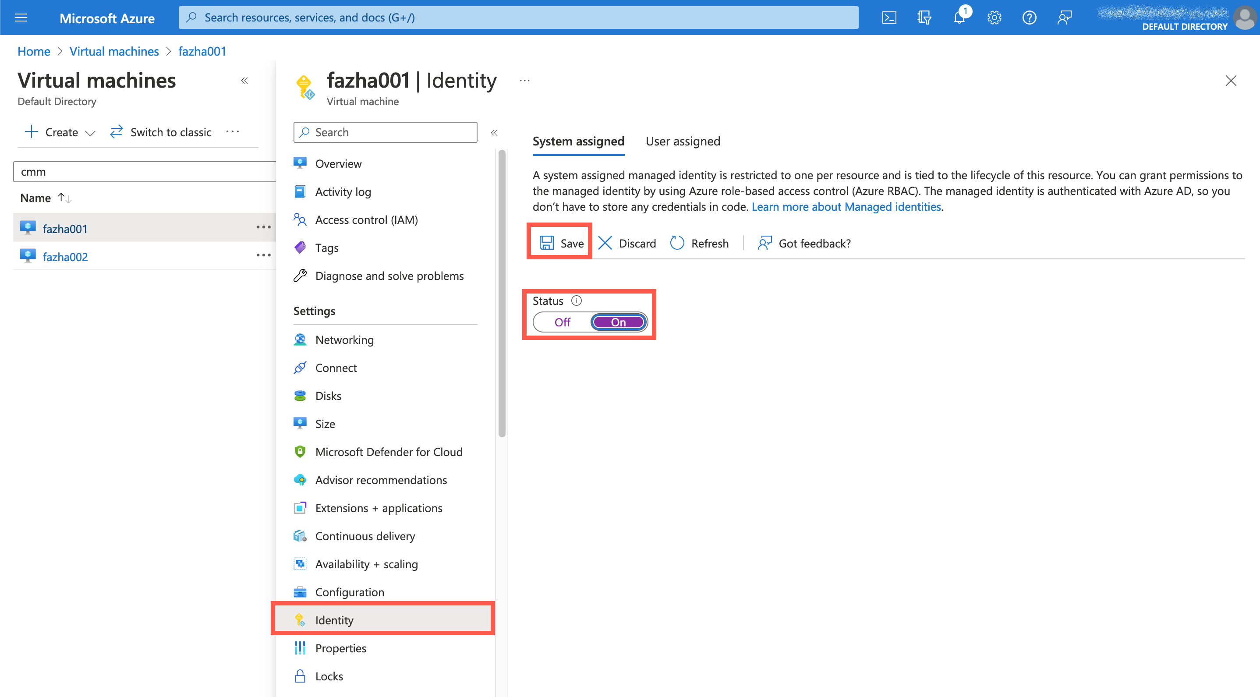The image size is (1260, 697).
Task: Collapse the resource menu sidebar
Action: click(494, 133)
